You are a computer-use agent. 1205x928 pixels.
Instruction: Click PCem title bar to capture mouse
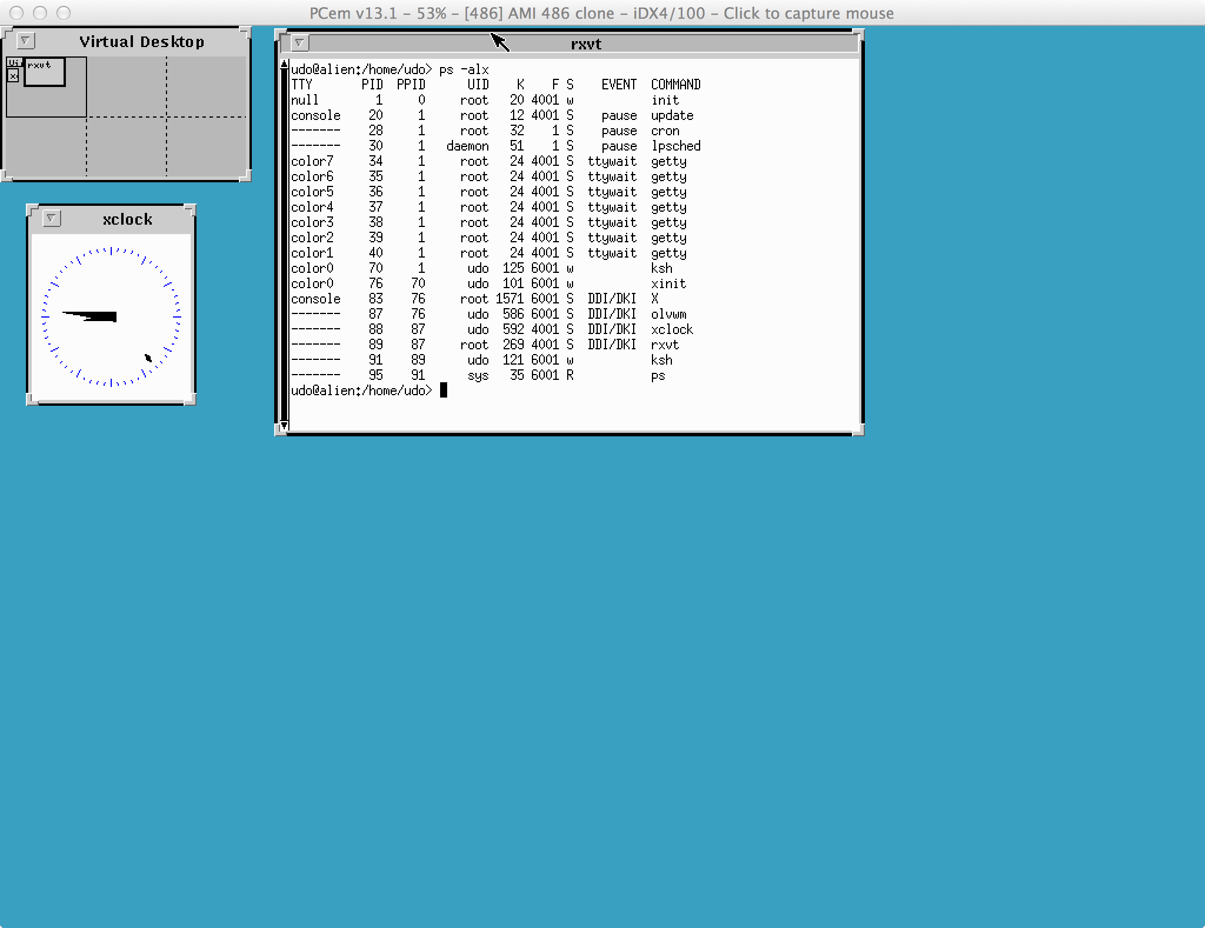602,12
